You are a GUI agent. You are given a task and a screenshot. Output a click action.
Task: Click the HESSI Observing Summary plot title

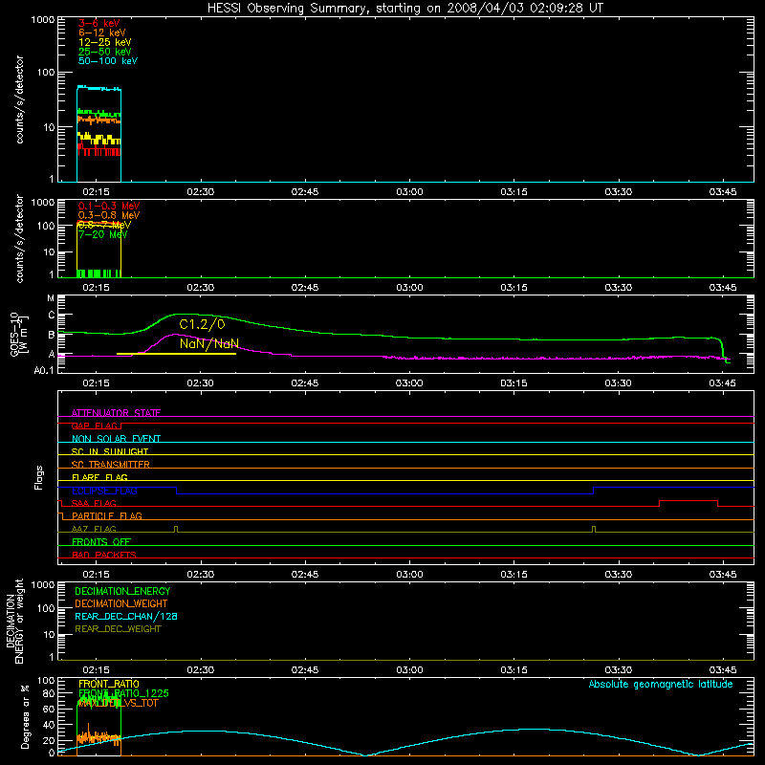pyautogui.click(x=405, y=9)
